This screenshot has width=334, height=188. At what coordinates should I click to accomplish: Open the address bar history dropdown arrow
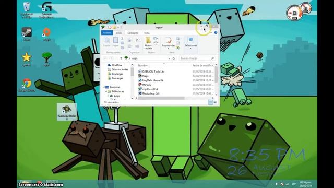tap(169, 58)
